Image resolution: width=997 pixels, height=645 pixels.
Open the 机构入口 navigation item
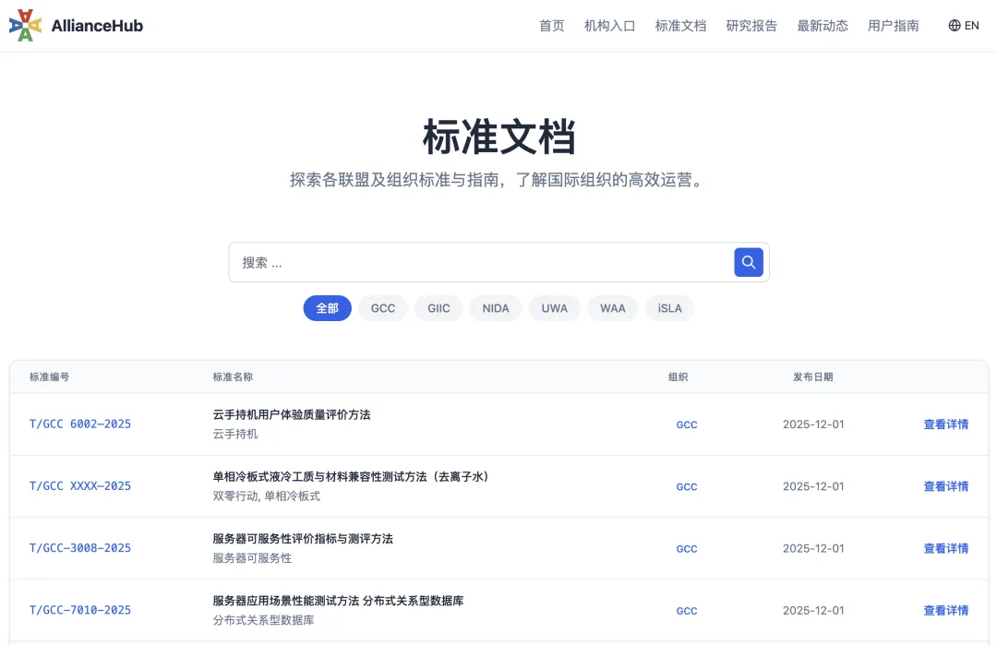610,26
